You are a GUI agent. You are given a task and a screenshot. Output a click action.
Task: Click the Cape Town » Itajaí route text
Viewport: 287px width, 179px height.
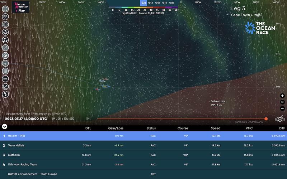pyautogui.click(x=246, y=15)
